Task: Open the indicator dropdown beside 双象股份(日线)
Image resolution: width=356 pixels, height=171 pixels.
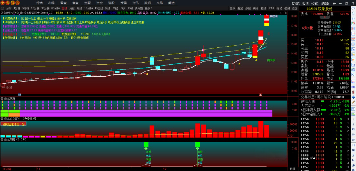Action: (21, 13)
